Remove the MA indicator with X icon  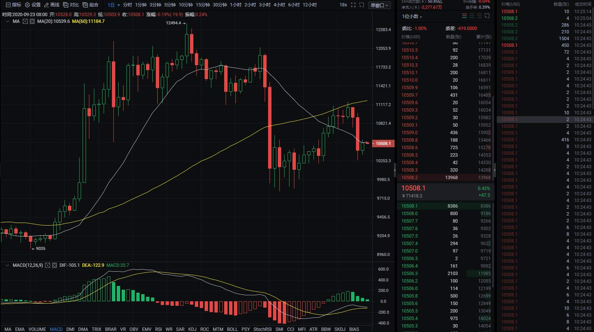32,21
